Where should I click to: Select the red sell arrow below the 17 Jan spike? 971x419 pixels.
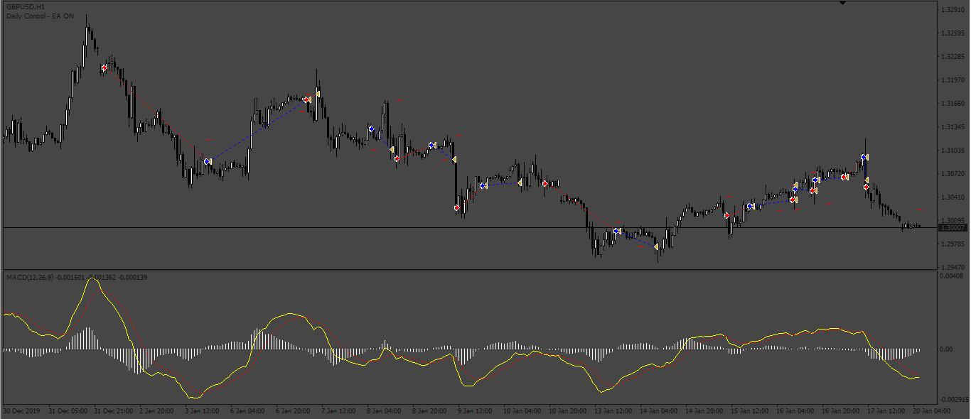[x=866, y=187]
